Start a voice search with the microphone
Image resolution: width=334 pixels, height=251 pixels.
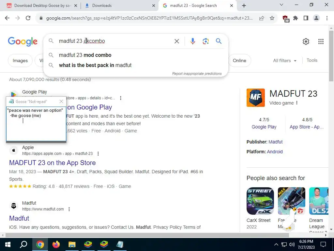point(192,41)
